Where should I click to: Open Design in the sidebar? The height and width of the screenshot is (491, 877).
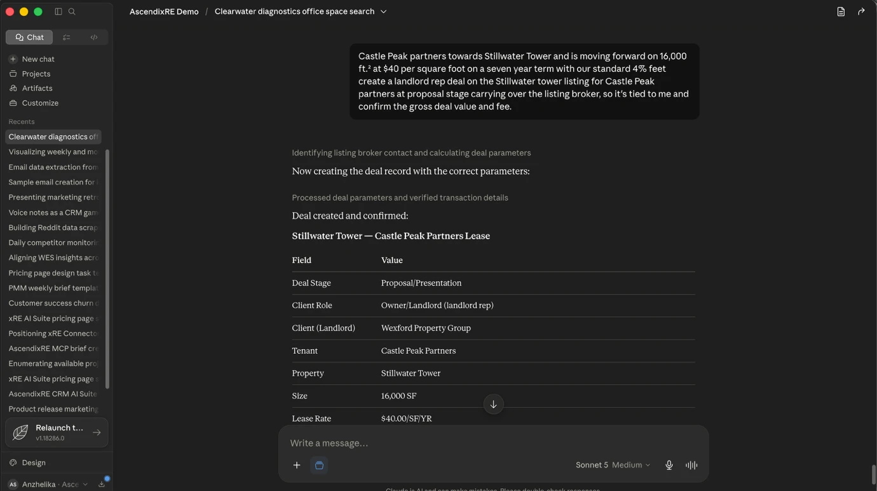[34, 462]
